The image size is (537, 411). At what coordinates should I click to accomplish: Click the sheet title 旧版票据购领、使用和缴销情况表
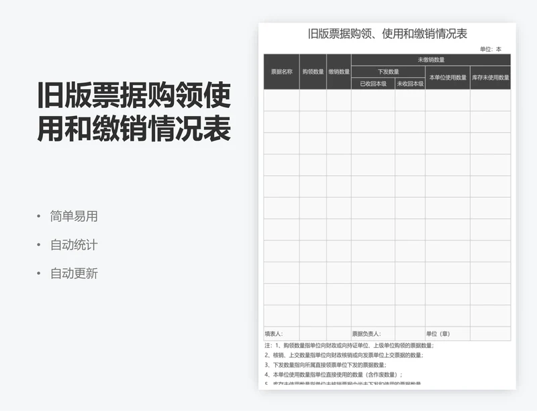(387, 34)
